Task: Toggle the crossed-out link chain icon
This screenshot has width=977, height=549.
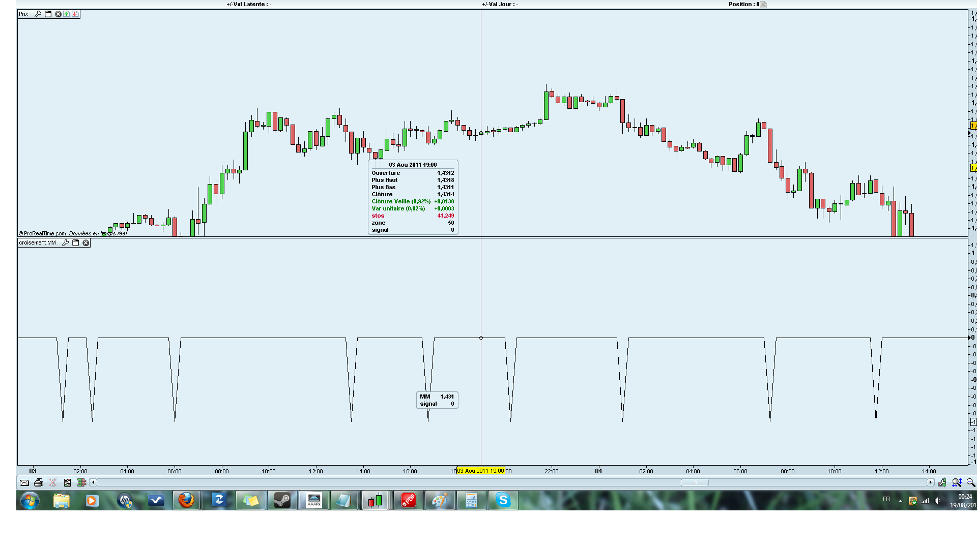Action: [53, 483]
